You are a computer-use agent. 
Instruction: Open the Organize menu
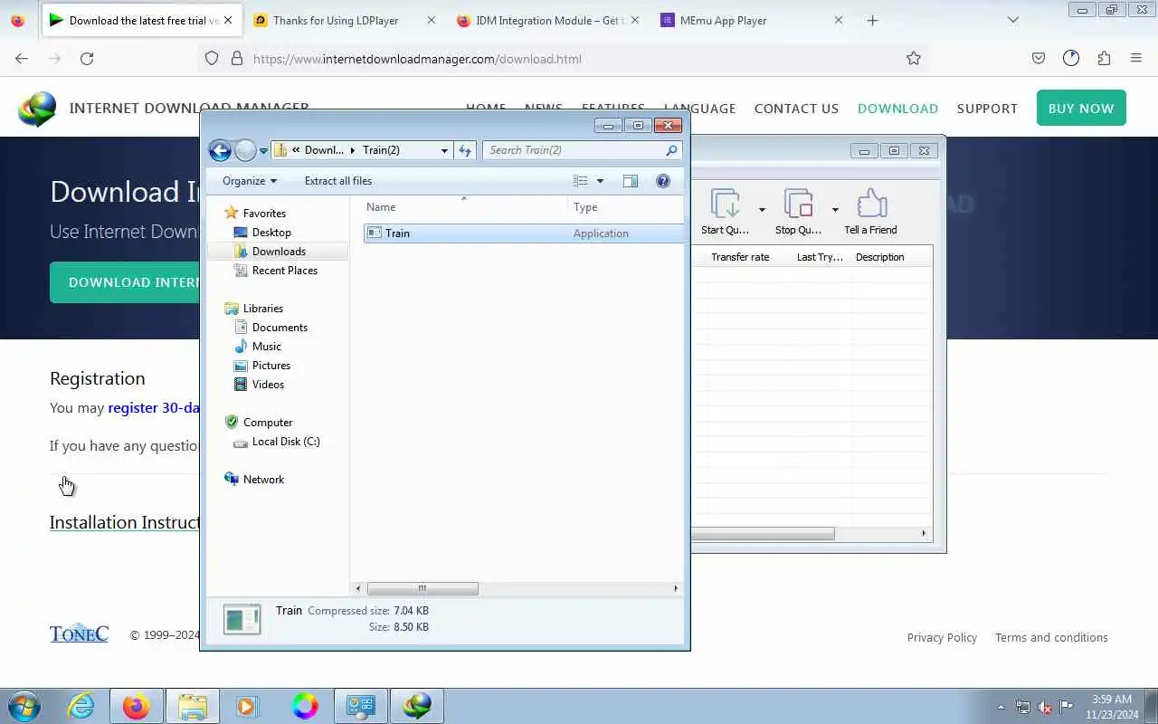click(249, 181)
